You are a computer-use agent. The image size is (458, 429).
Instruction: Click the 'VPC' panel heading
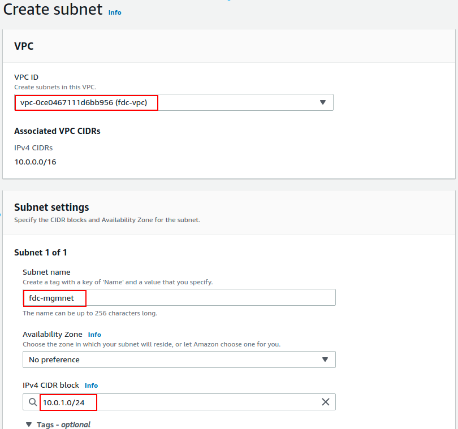(24, 46)
